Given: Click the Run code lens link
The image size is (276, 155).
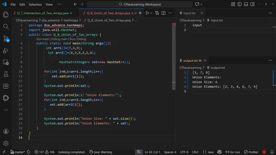Looking at the screenshot, I should [72, 39].
